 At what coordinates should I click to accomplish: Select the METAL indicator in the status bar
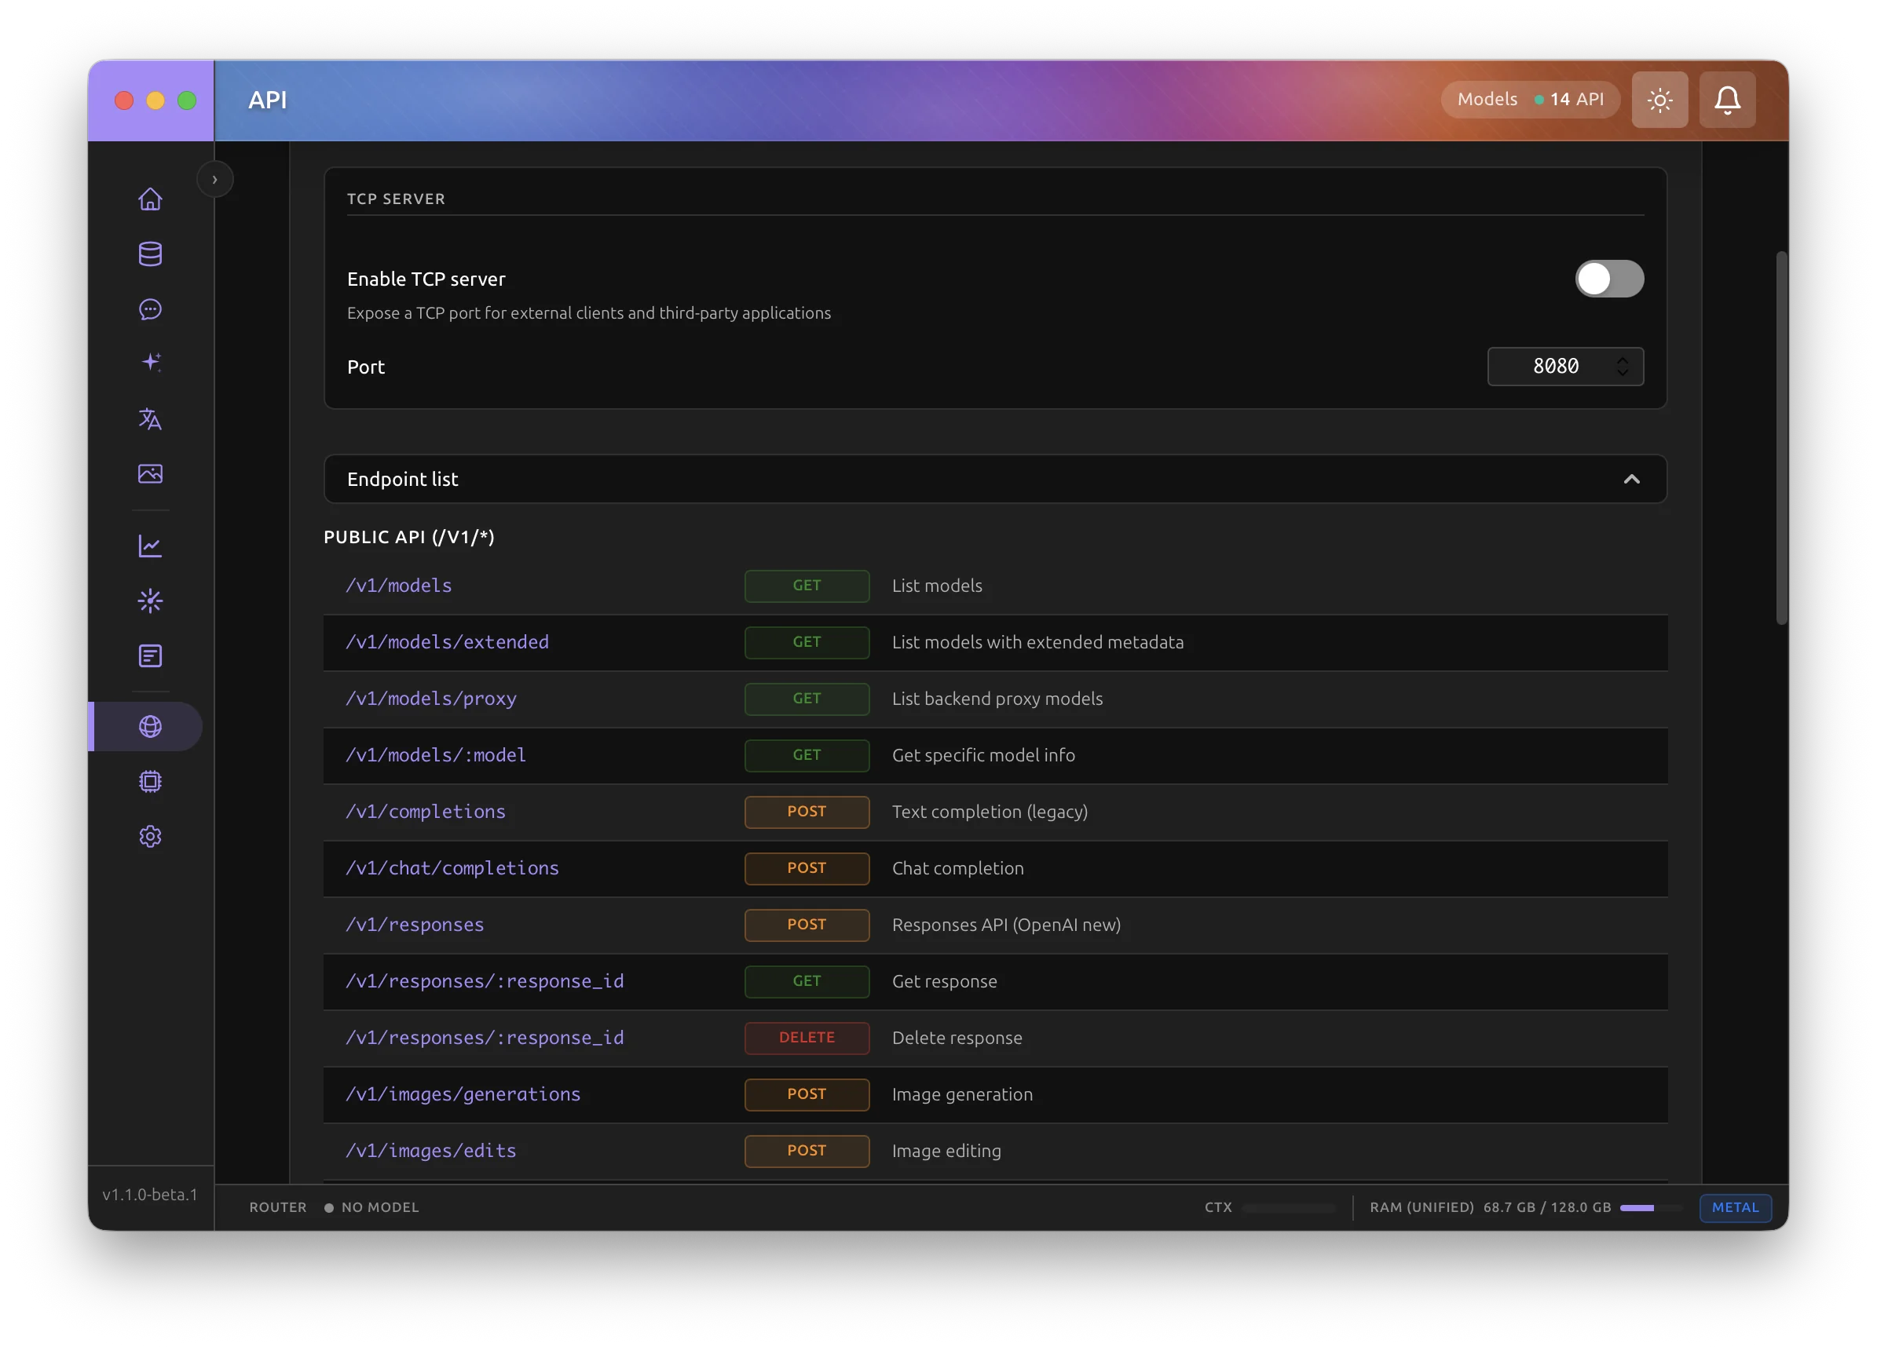1735,1208
